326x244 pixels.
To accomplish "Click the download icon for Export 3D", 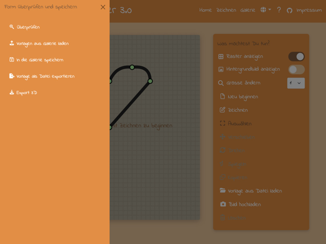I will pos(12,92).
